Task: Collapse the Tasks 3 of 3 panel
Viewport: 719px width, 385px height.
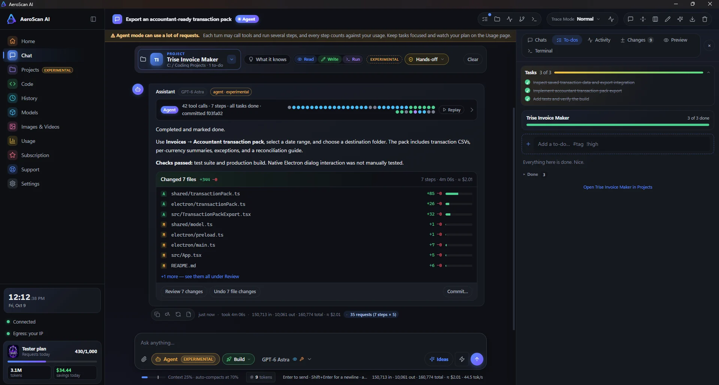Action: (x=708, y=72)
